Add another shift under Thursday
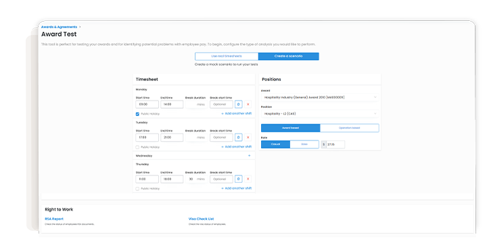The width and height of the screenshot is (487, 245). (236, 188)
